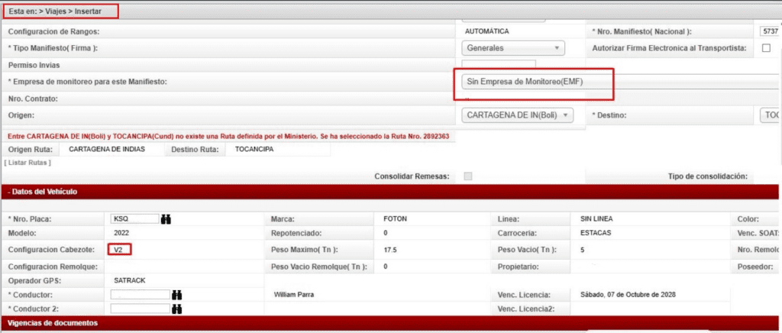The image size is (782, 333).
Task: Click the Nro. Placa input with KSQ
Action: coord(134,218)
